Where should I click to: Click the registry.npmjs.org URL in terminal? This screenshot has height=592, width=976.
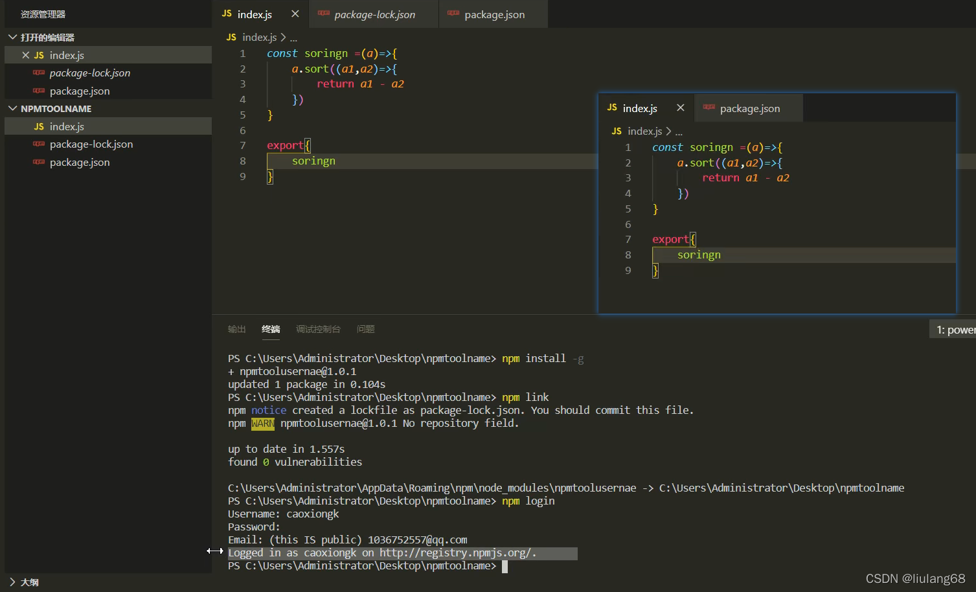pyautogui.click(x=456, y=553)
